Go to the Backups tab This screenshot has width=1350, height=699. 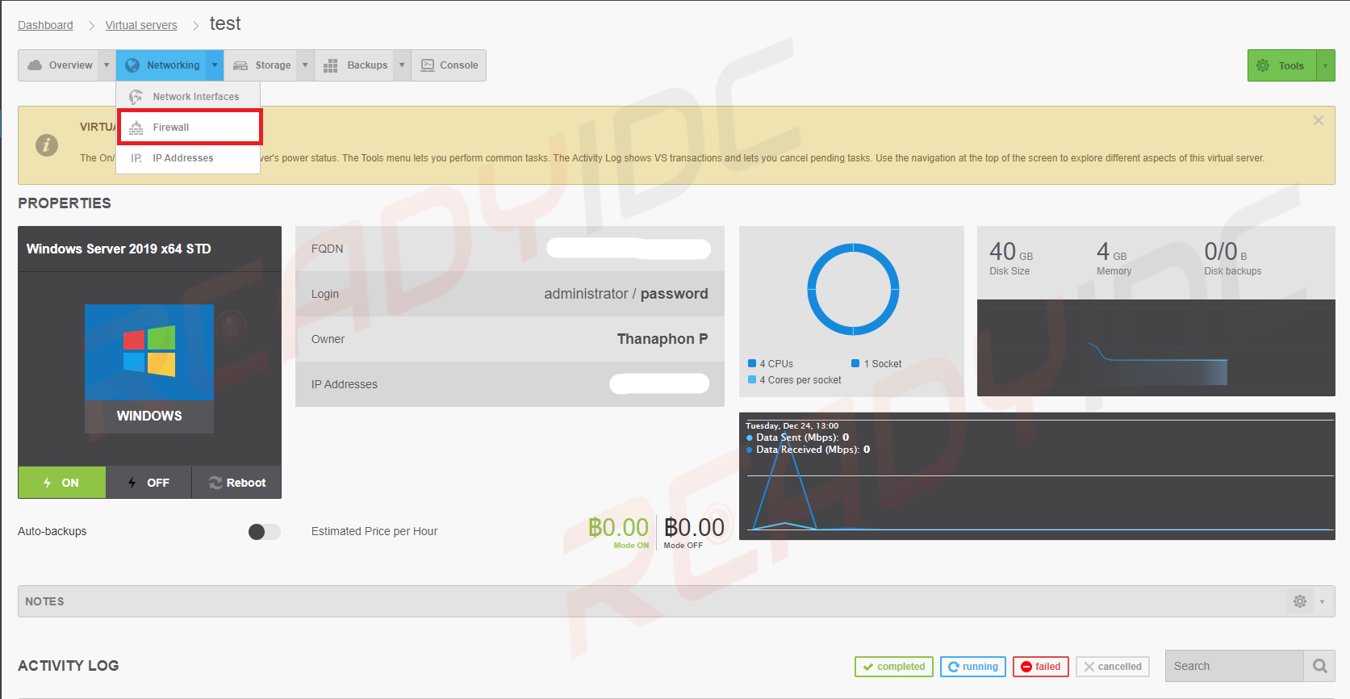click(x=355, y=65)
